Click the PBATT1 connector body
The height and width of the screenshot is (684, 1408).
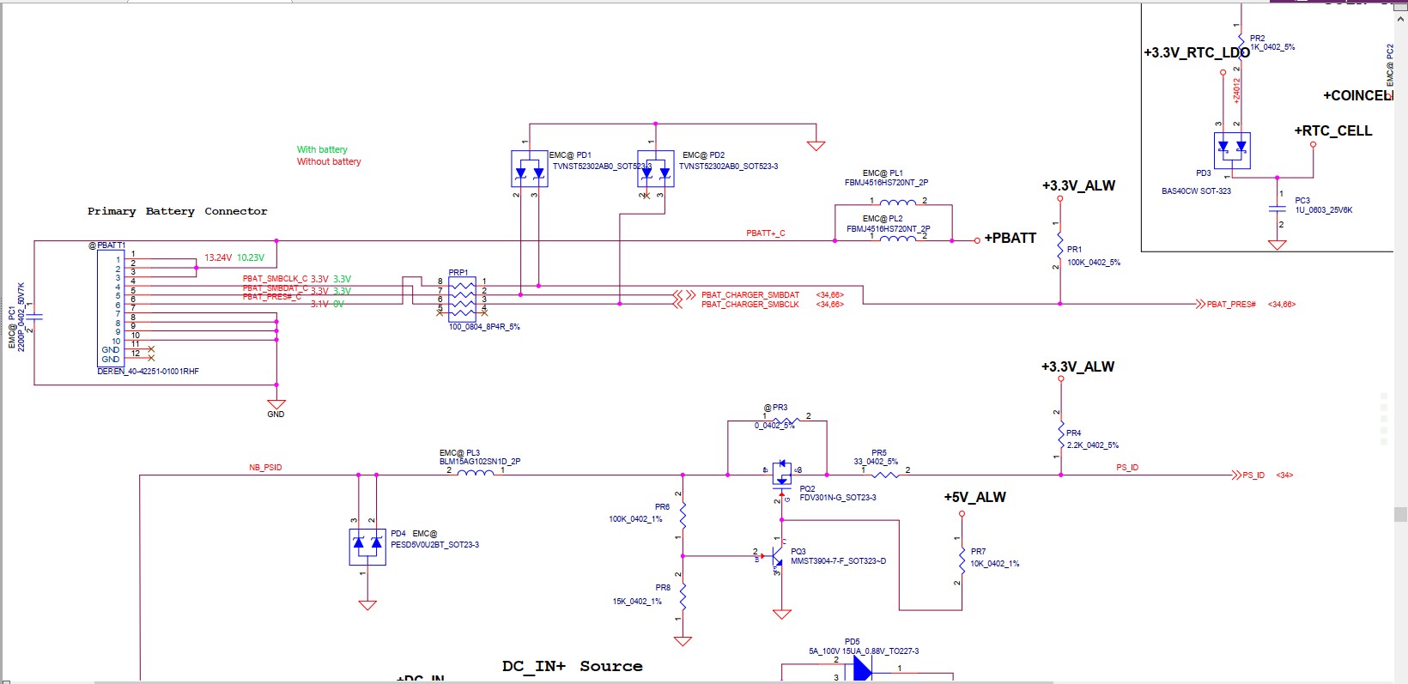[111, 308]
